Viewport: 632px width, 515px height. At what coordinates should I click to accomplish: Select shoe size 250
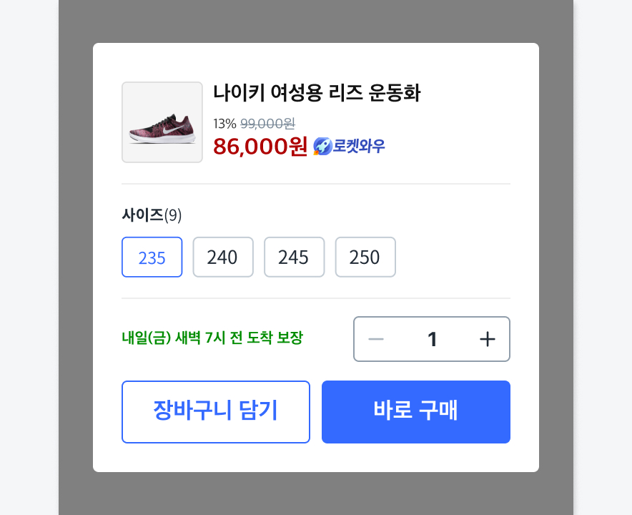pos(365,257)
